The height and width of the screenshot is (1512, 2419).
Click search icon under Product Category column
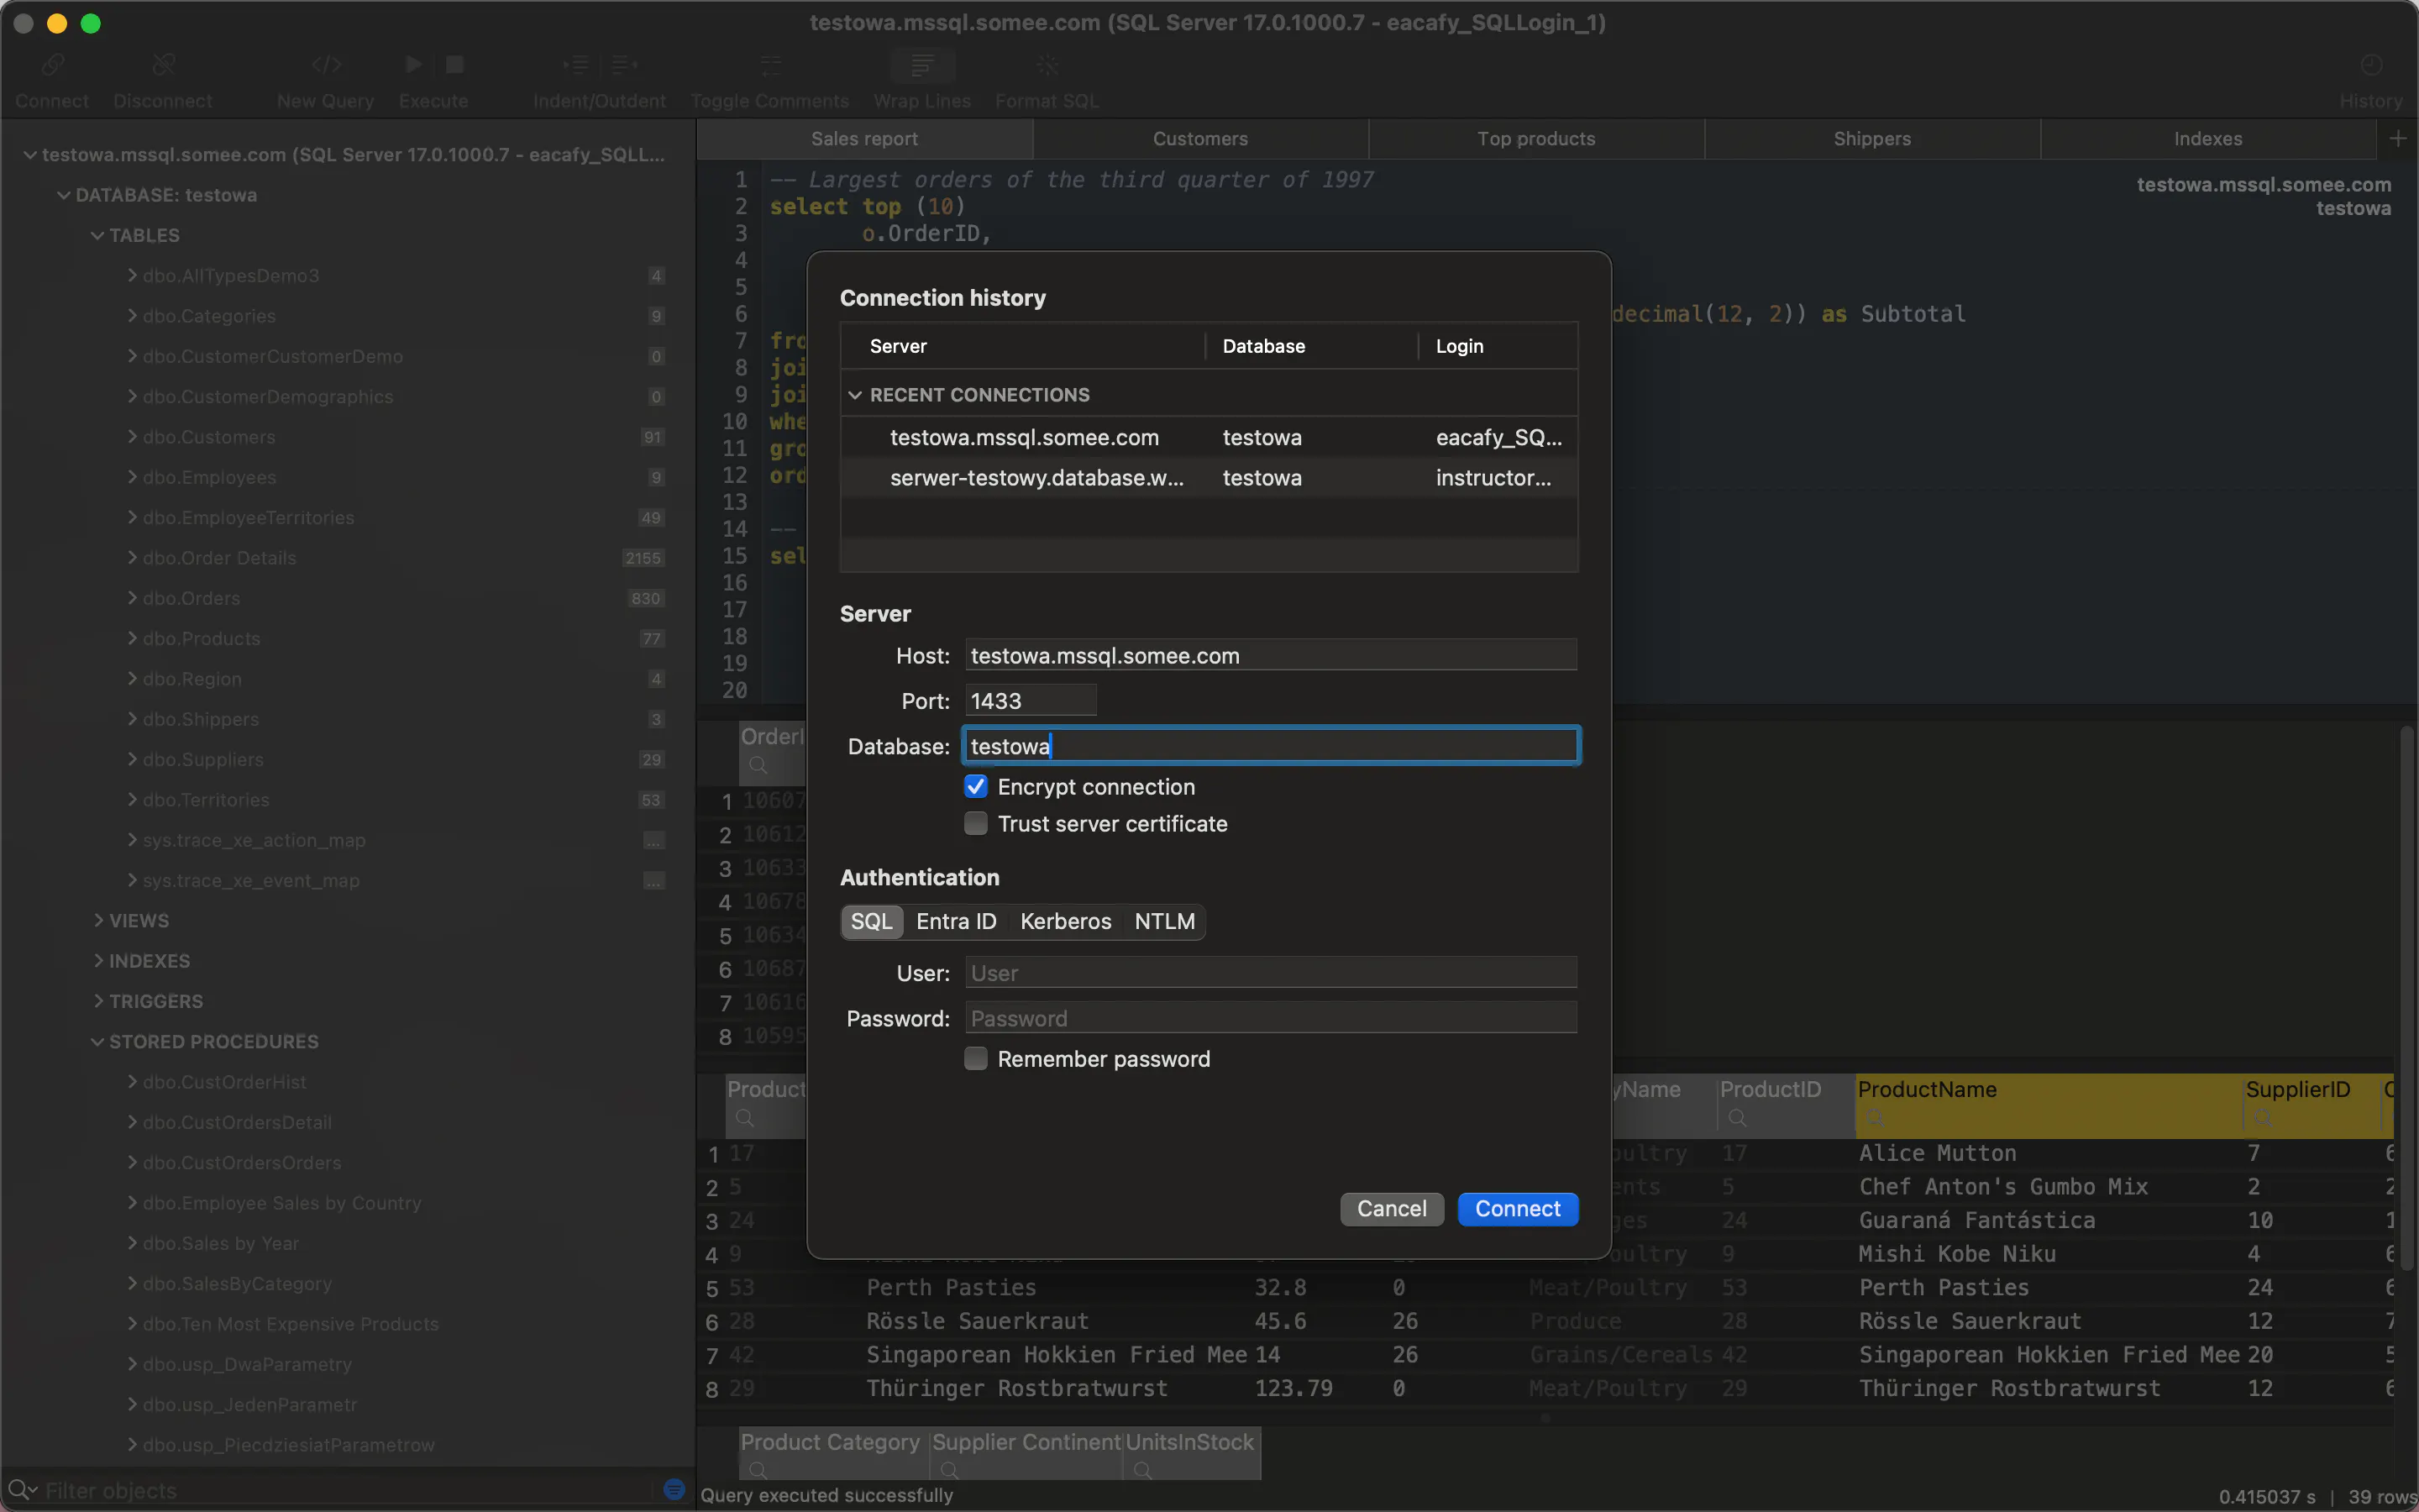758,1469
